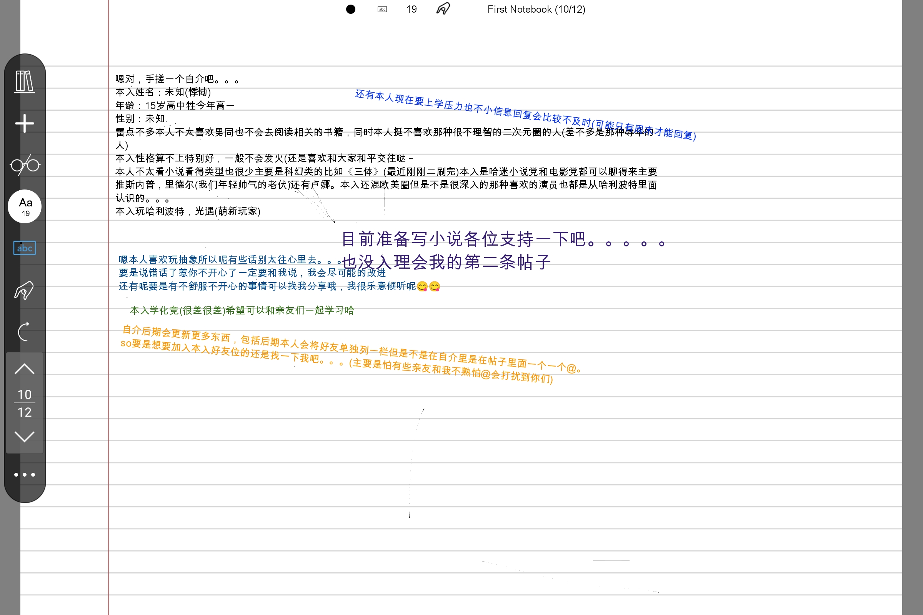This screenshot has width=923, height=615.
Task: Open more options with the ellipsis icon
Action: [24, 475]
